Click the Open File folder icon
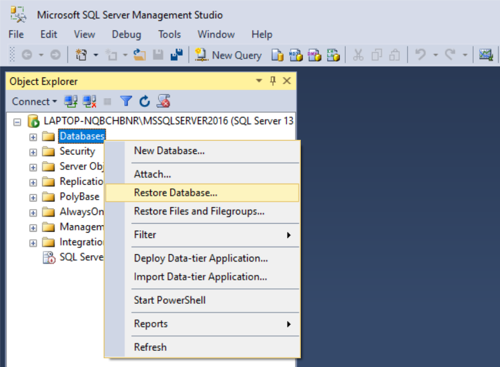The height and width of the screenshot is (367, 500). (x=139, y=55)
